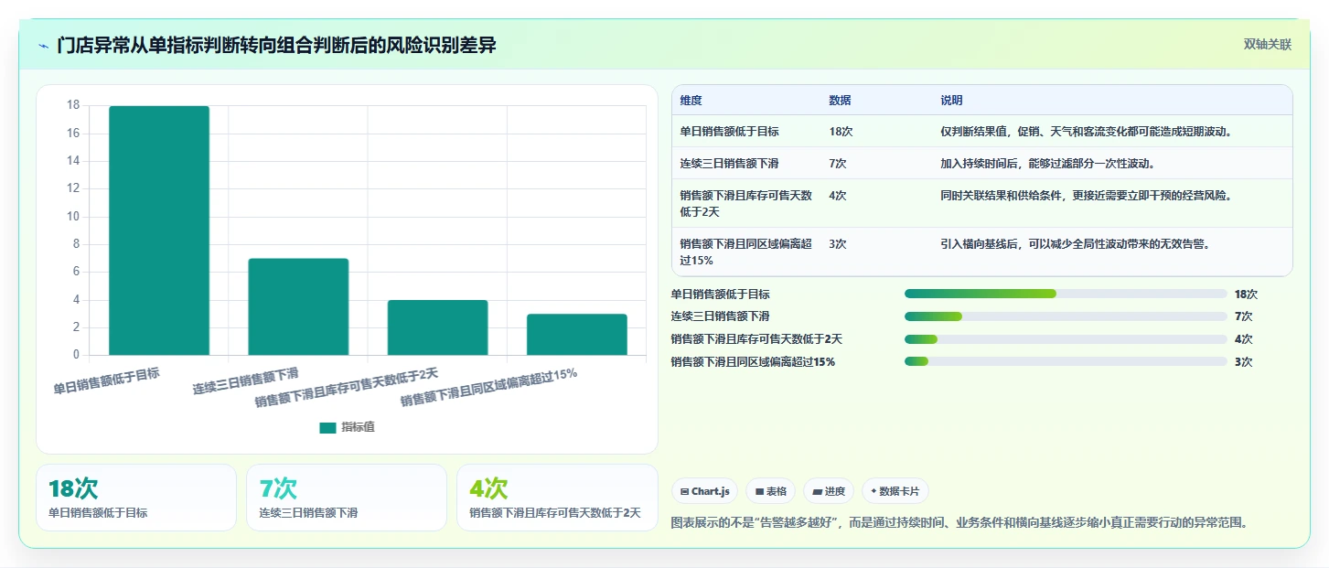Click table cell 18次
The width and height of the screenshot is (1329, 568).
841,132
